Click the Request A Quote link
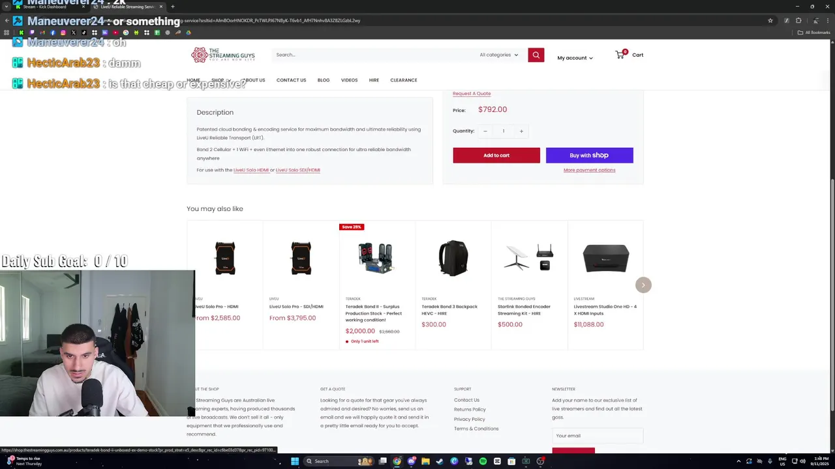 pos(472,93)
